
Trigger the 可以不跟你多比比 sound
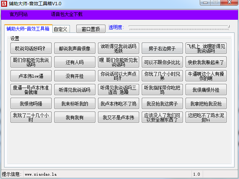[162, 62]
